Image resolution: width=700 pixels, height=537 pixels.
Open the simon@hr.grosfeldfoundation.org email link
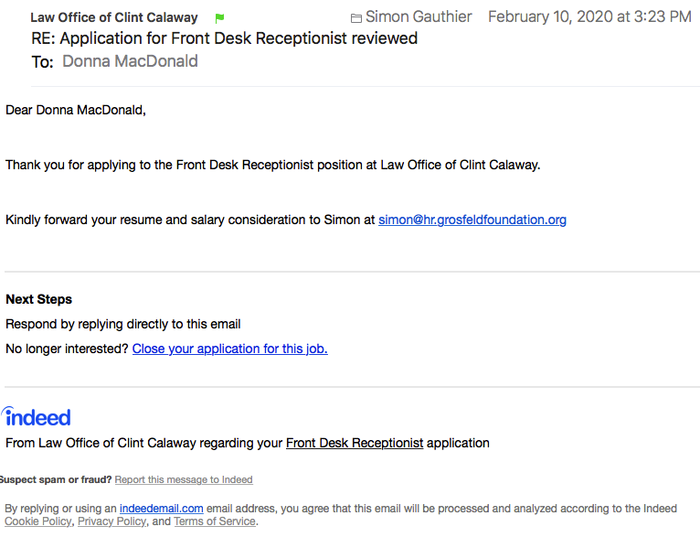click(x=472, y=220)
